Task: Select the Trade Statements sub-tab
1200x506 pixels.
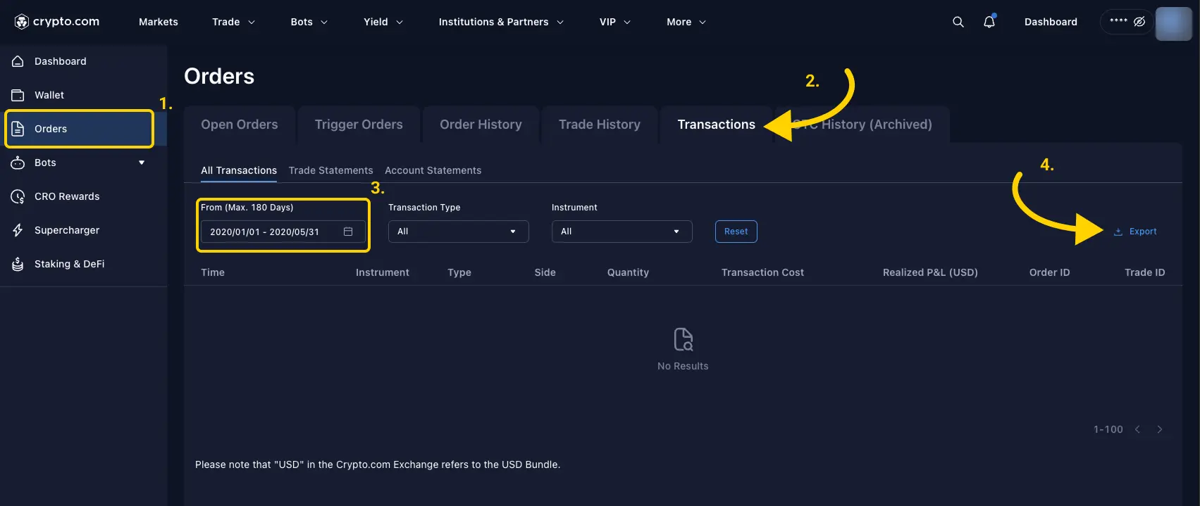Action: 331,170
